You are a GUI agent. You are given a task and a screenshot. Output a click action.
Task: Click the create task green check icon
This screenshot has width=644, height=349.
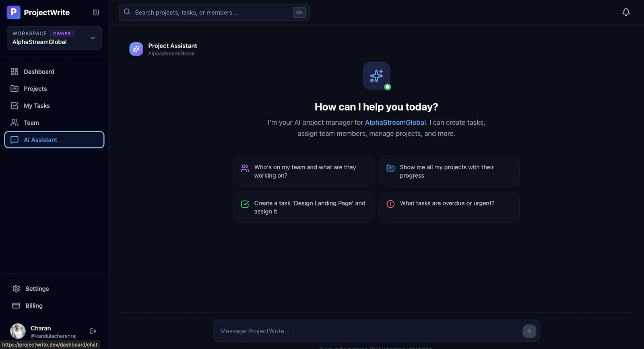pyautogui.click(x=245, y=204)
